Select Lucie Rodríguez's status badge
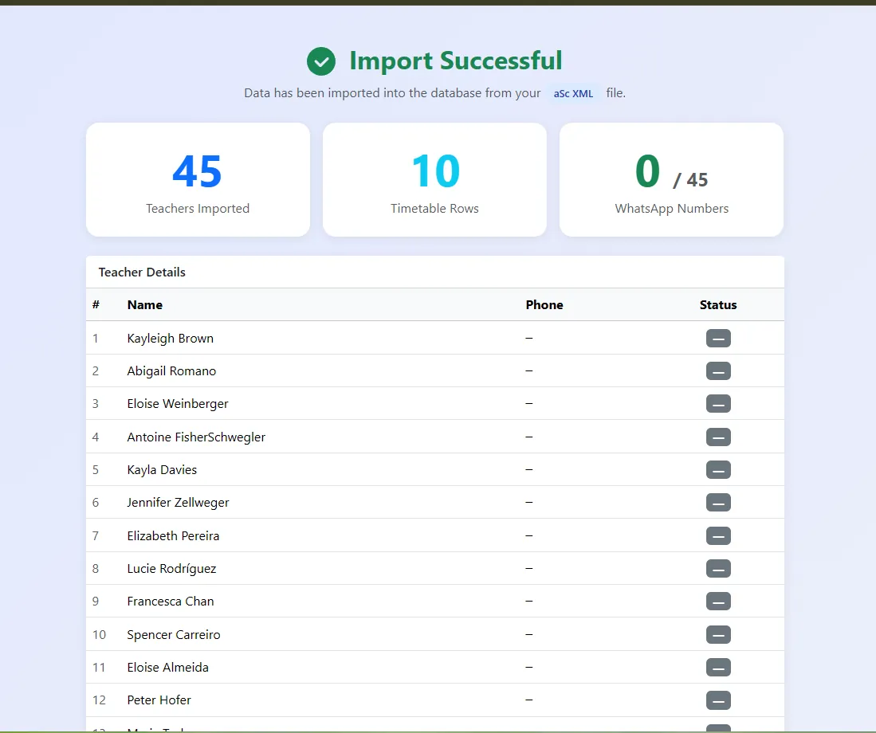 [718, 568]
